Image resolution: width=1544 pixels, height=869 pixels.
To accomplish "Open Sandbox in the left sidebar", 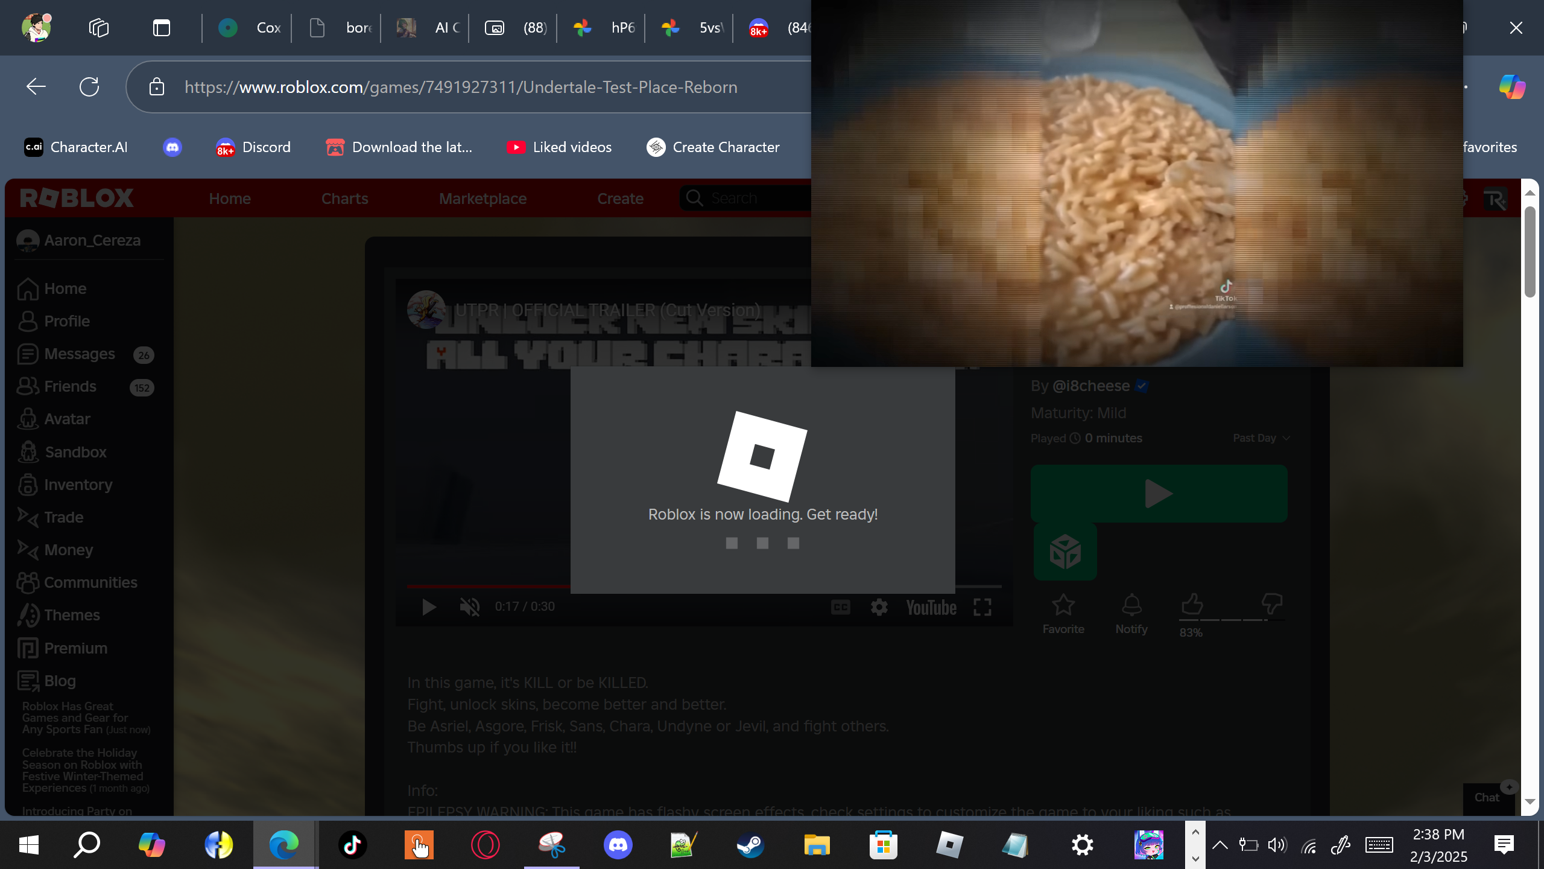I will [62, 453].
